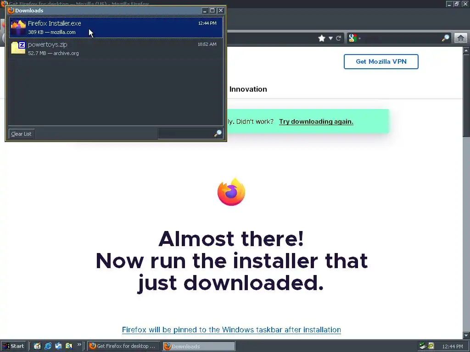Open the address bar history dropdown arrow

click(x=330, y=38)
